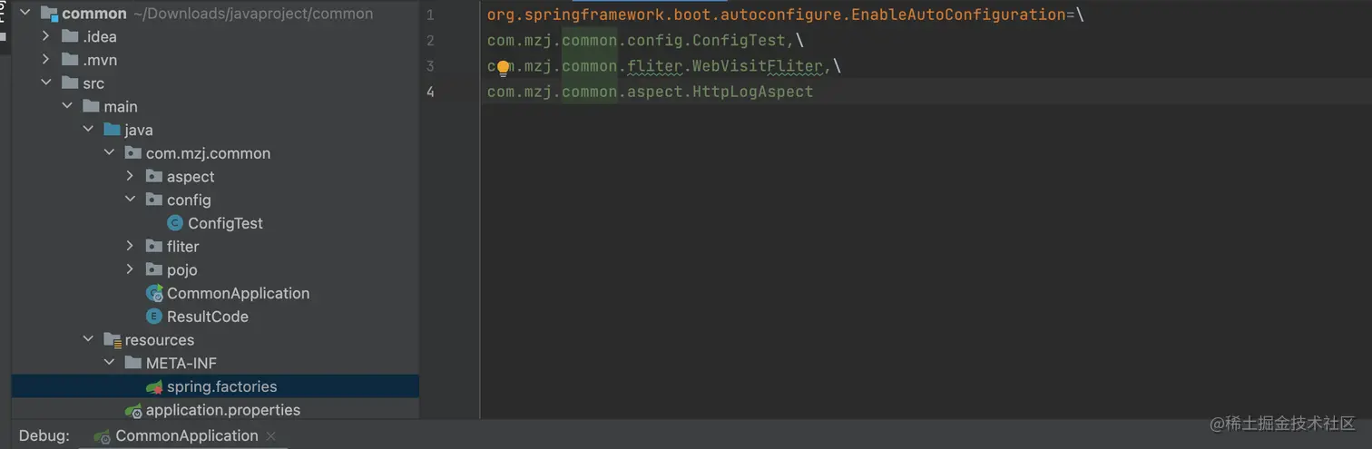
Task: Click the main folder icon
Action: (x=91, y=107)
